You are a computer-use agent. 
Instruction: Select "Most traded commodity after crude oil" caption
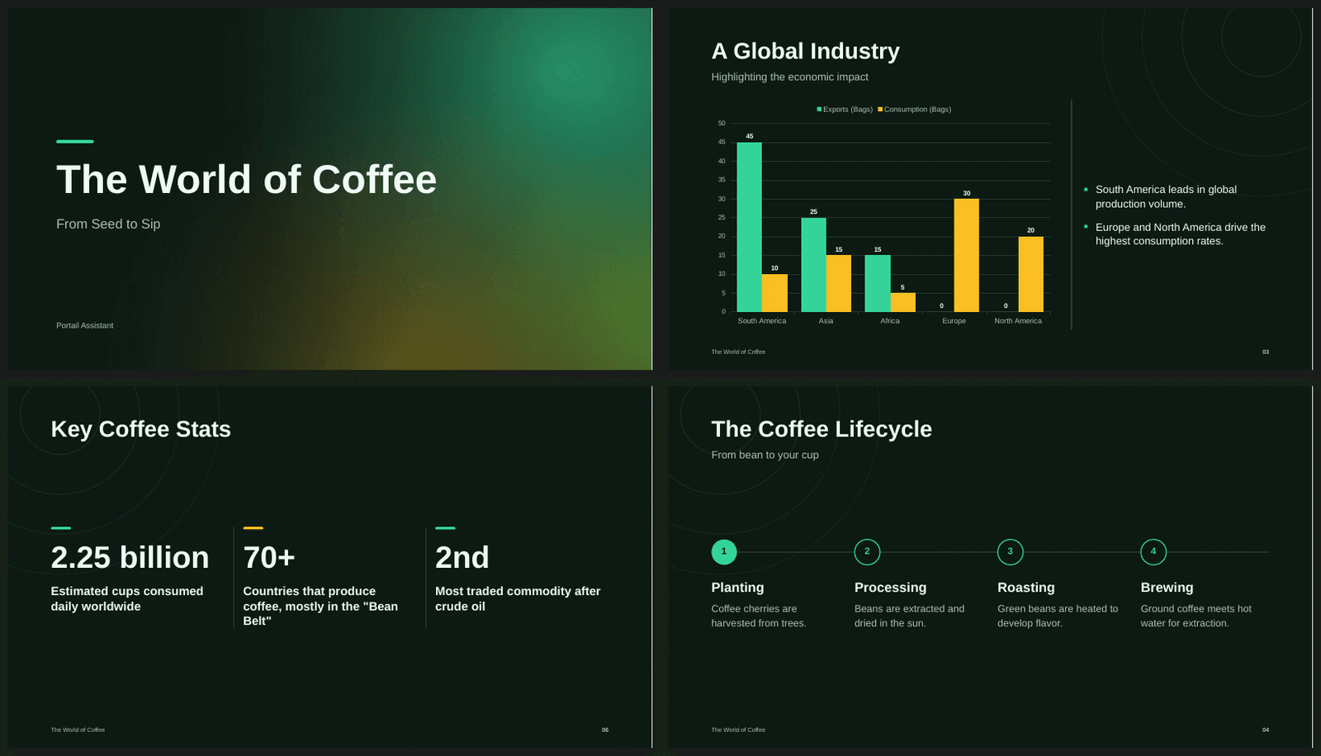518,598
